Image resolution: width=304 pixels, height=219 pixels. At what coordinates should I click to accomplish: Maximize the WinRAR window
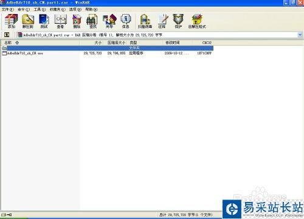point(293,2)
